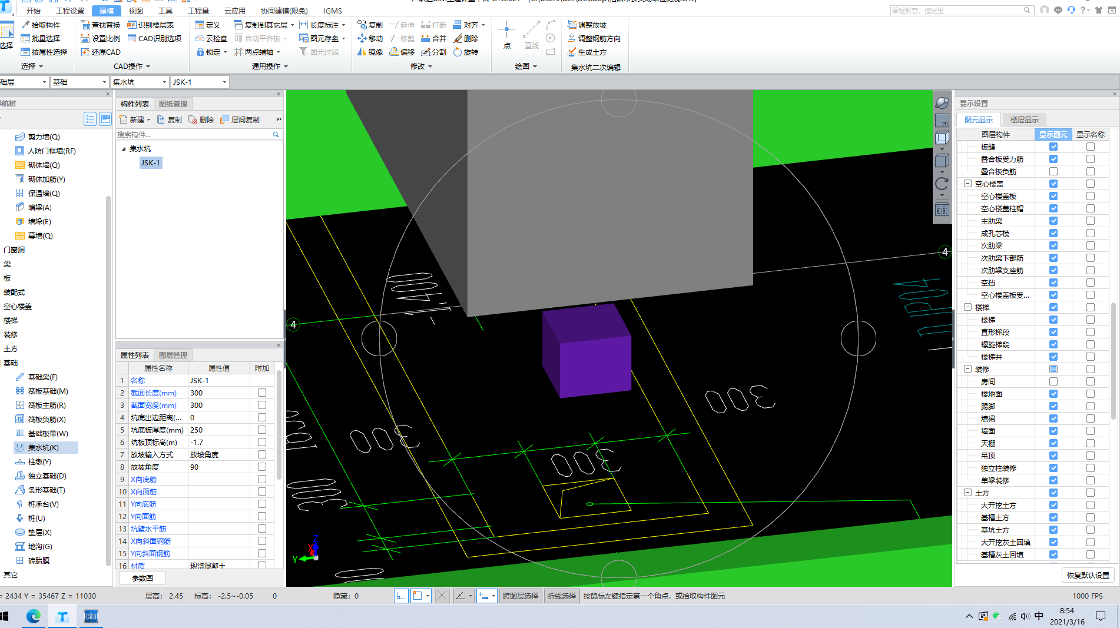This screenshot has height=628, width=1120.
Task: Click the 偏移 offset tool
Action: click(402, 52)
